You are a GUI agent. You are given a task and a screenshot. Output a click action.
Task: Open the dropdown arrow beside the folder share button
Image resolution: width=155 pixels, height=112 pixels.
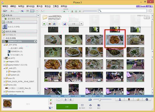(81, 24)
